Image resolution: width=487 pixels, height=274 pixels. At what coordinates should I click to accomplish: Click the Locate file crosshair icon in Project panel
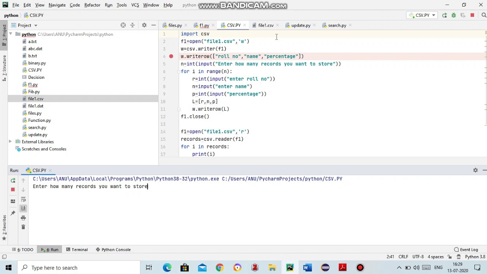coord(123,25)
